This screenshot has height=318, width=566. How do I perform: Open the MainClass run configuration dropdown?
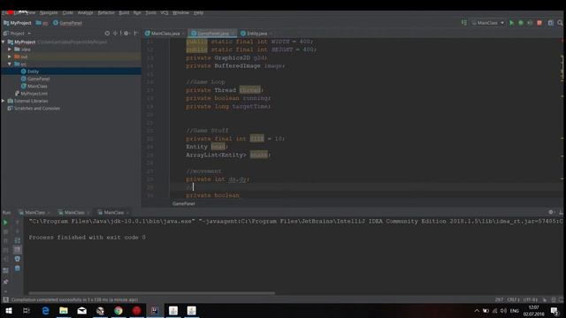(x=487, y=23)
